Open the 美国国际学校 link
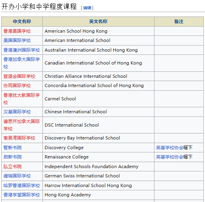Screen dimensions: 205x202 (x=17, y=40)
